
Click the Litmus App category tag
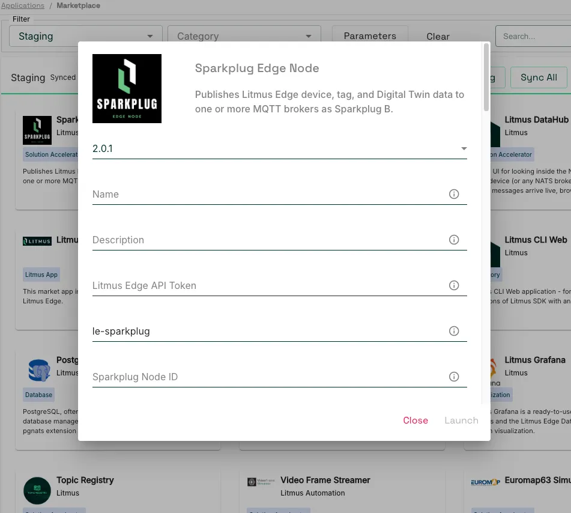(x=41, y=275)
